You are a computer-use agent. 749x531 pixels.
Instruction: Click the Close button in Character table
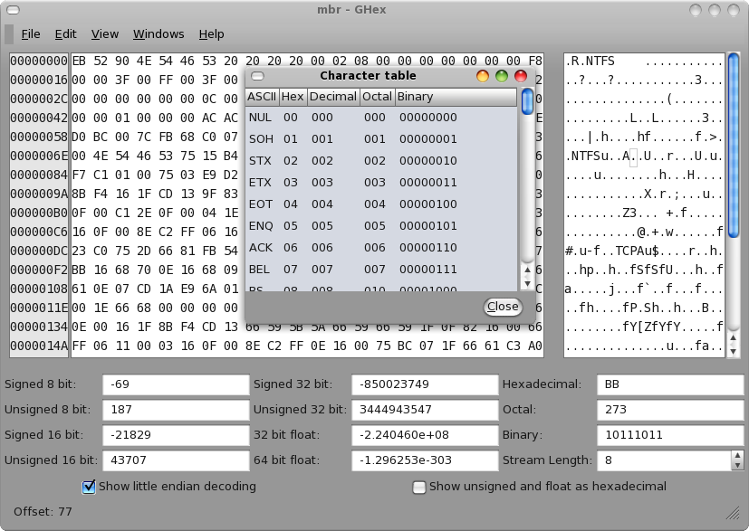[x=503, y=307]
